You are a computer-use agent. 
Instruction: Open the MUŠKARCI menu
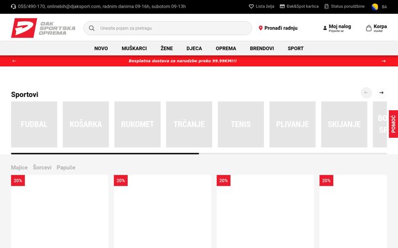(134, 48)
